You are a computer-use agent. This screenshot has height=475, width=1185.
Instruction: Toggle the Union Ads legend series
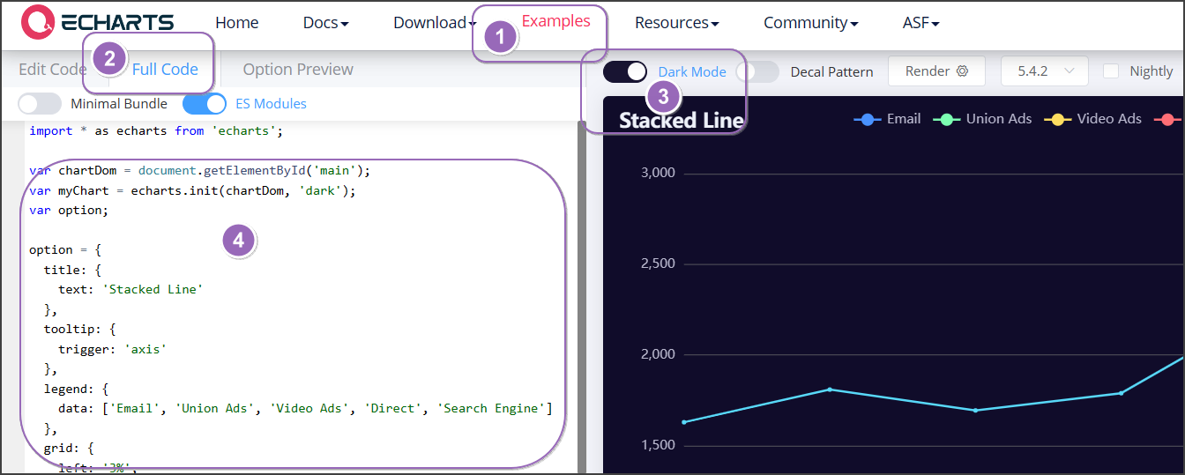(982, 119)
